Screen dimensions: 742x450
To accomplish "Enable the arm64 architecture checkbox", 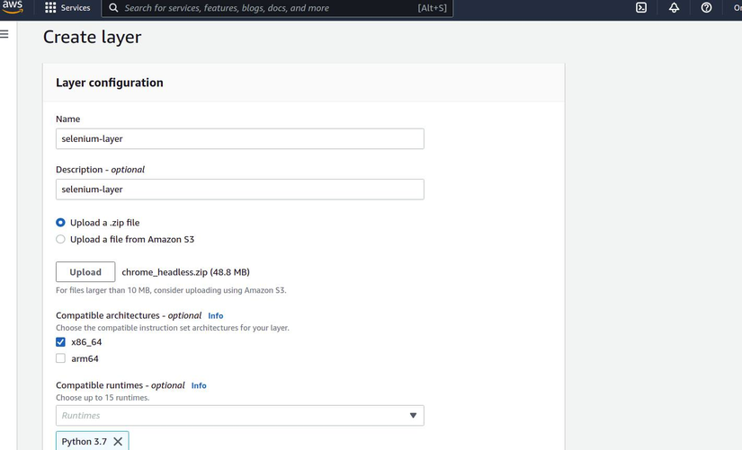I will [60, 358].
